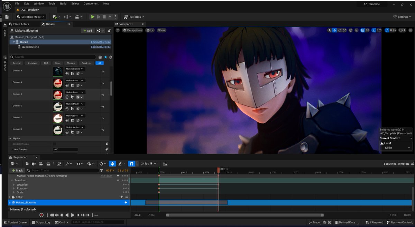Viewport: 415px width, 227px height.
Task: Open Element 6 MakotoMouth material dropdown
Action: (x=75, y=104)
